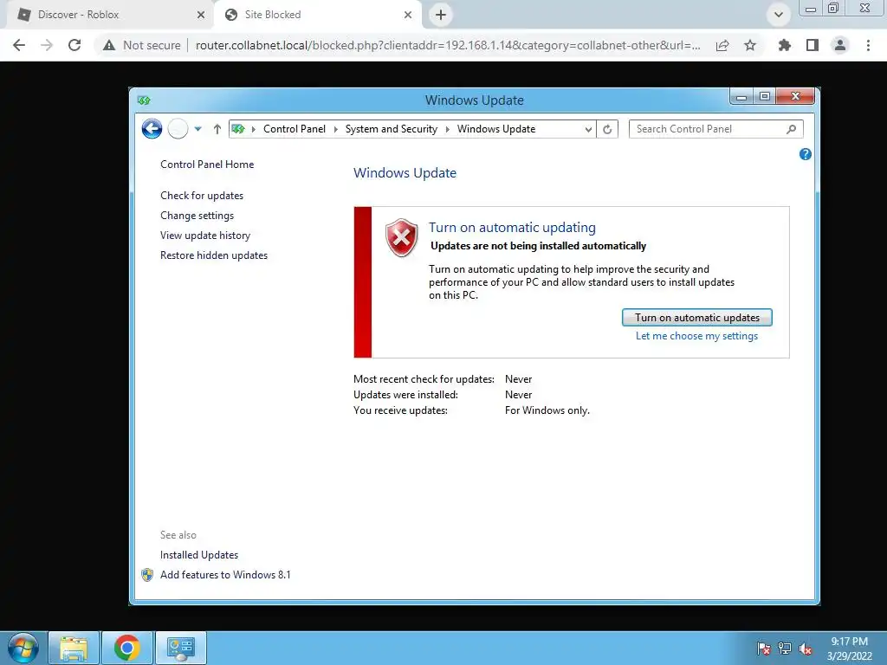Click the Search Control Panel field

715,129
